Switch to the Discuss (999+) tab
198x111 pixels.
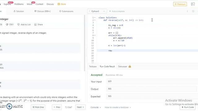click(x=42, y=11)
